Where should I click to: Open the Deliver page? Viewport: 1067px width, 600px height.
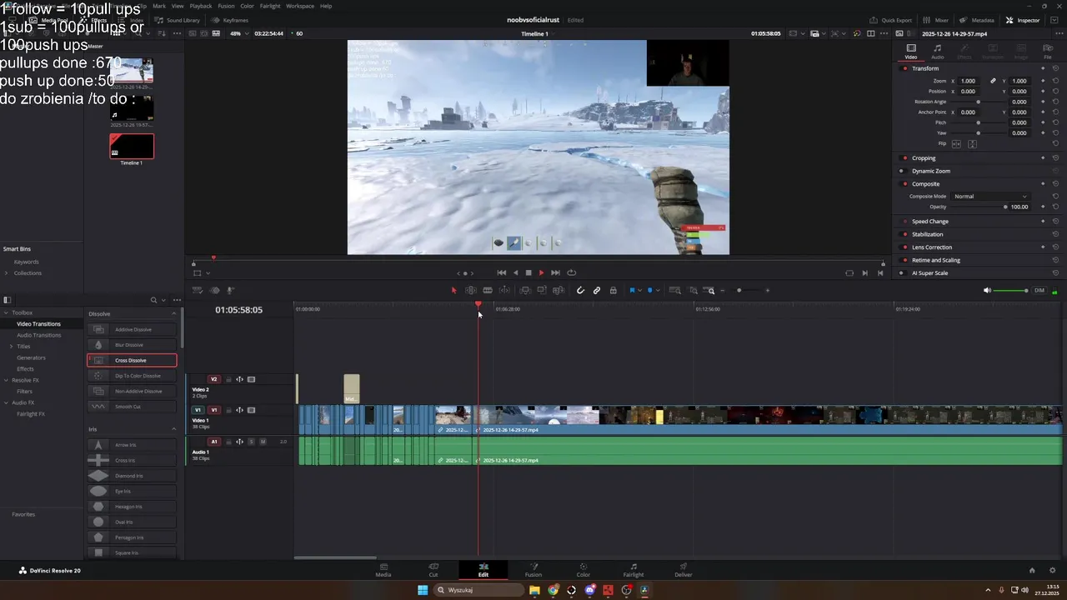click(684, 570)
